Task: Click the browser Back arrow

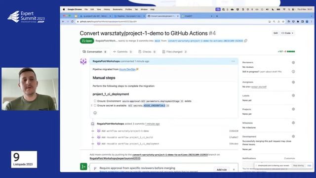Action: (x=63, y=21)
